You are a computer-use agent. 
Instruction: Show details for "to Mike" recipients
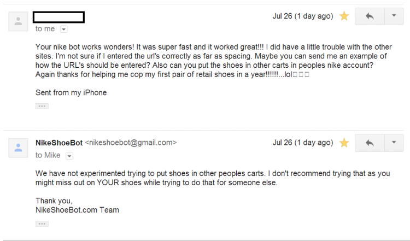click(x=69, y=156)
